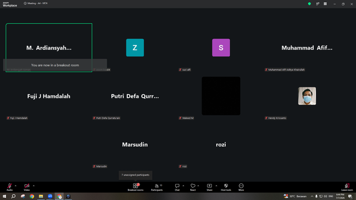Click the 'Hendy Krissanto' name label
The height and width of the screenshot is (200, 356).
[x=276, y=118]
